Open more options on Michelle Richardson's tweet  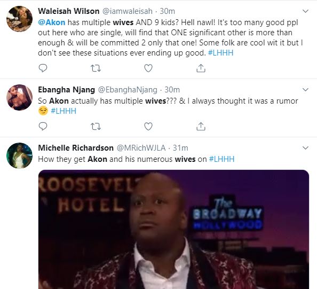[x=305, y=148]
